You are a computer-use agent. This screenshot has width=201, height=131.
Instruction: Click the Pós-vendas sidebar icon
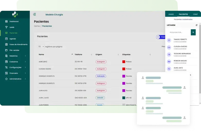6,50
